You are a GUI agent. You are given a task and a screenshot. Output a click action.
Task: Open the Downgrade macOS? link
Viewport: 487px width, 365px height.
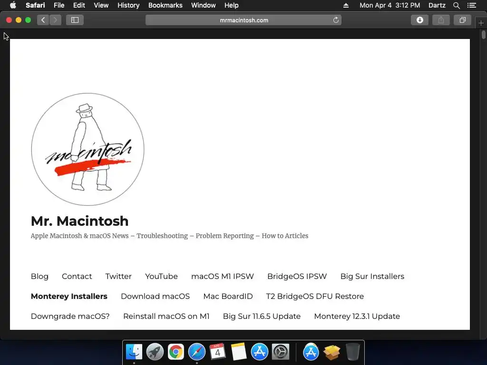pos(70,316)
